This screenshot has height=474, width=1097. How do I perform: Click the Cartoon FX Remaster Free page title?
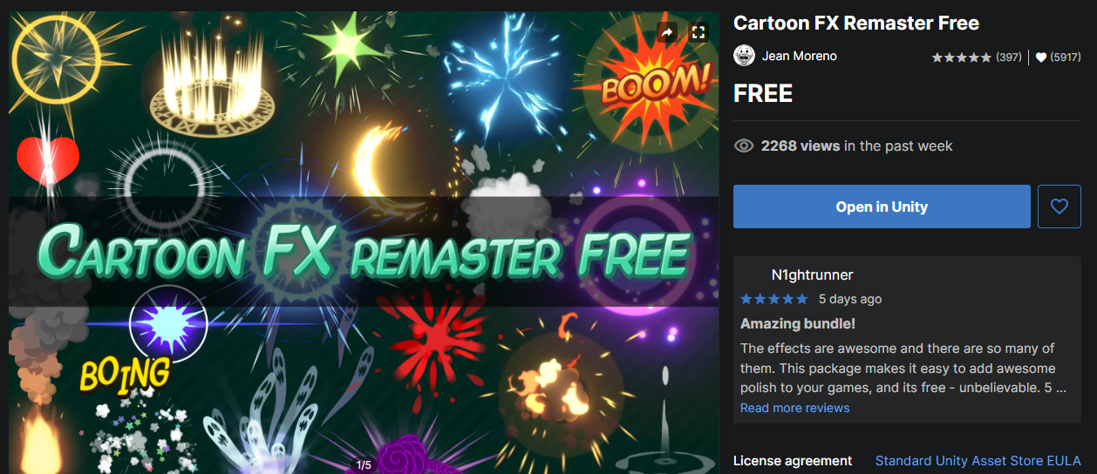click(x=856, y=24)
